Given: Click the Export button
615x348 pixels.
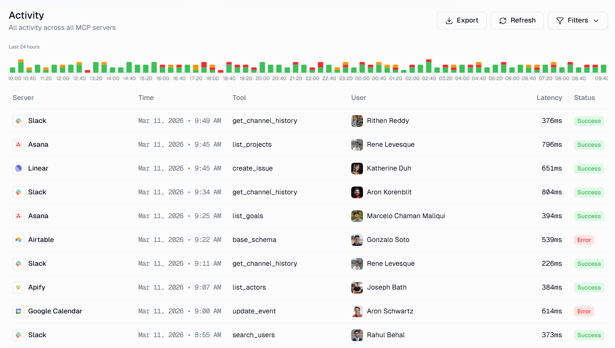Looking at the screenshot, I should [462, 20].
